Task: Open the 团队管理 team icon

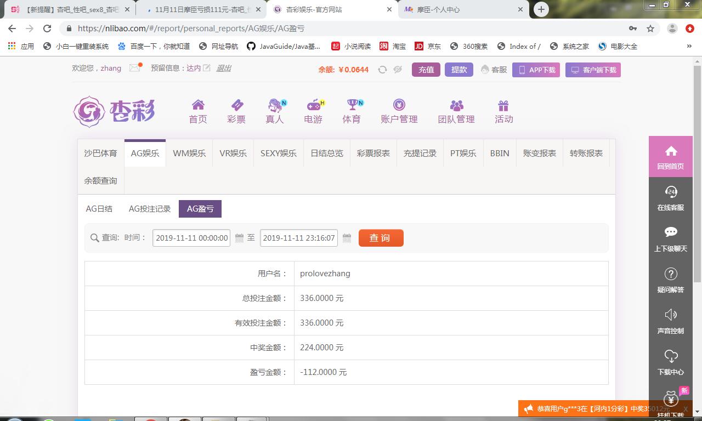Action: (456, 105)
